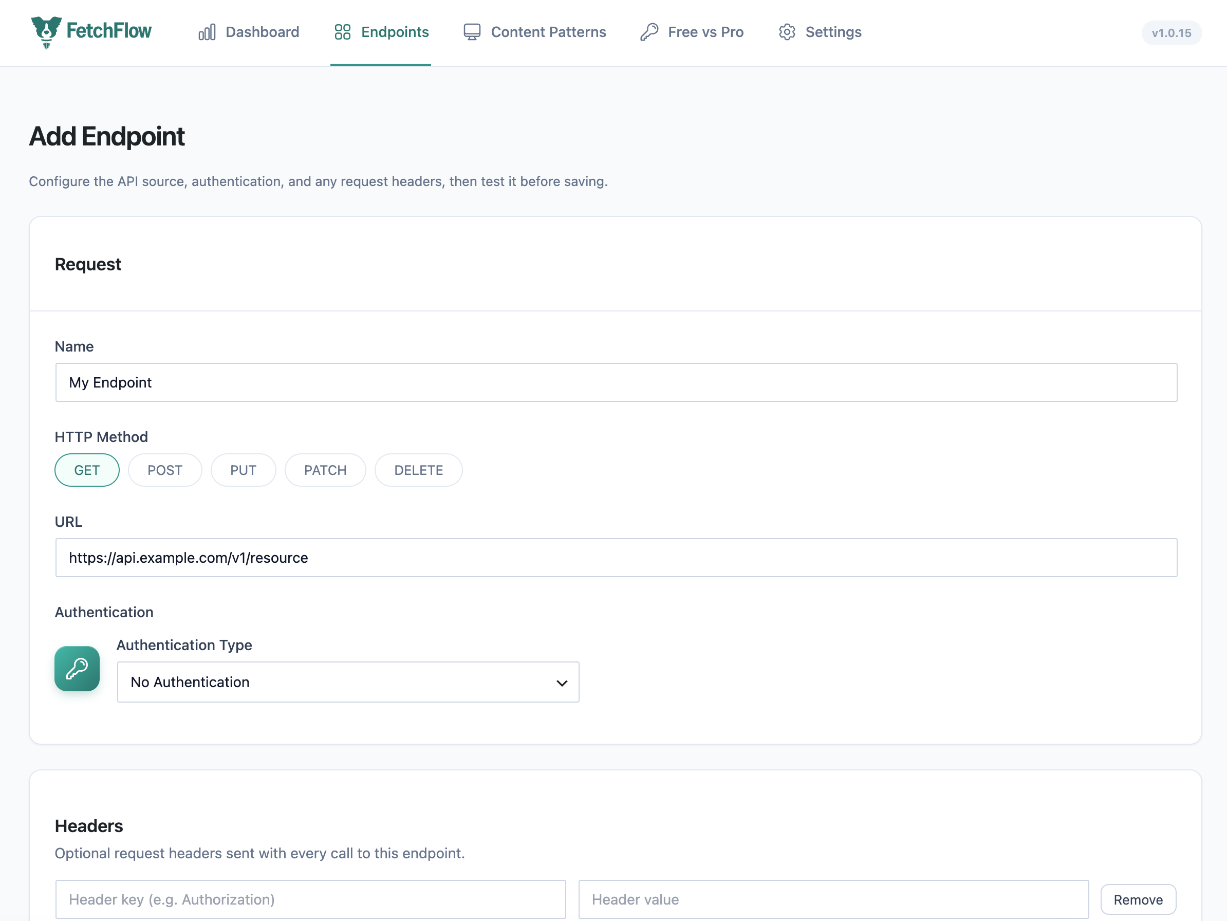This screenshot has width=1227, height=921.
Task: Click the Name input field
Action: tap(616, 382)
